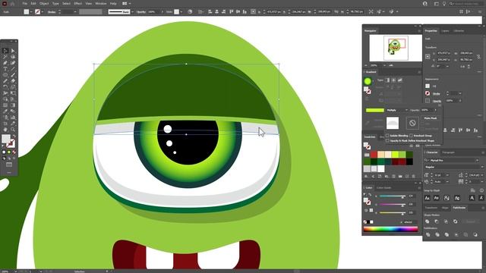486x273 pixels.
Task: Open the Multiply blending mode dropdown
Action: tap(397, 110)
